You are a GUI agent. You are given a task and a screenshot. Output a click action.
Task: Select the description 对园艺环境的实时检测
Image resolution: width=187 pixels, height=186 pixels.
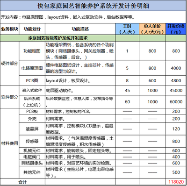(x=80, y=163)
